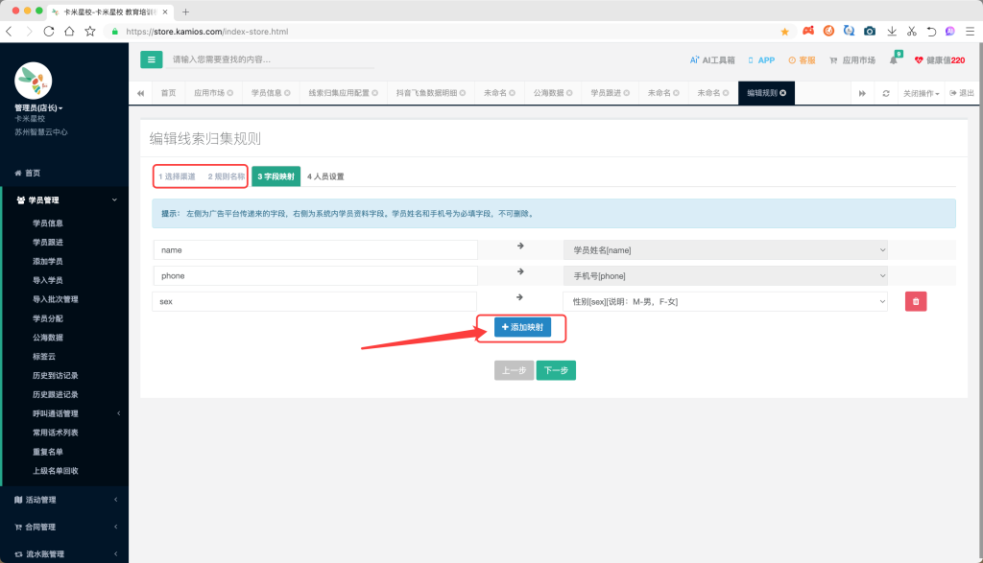Toggle the green hamburger sidebar menu button
Screen dimensions: 983x563
click(x=151, y=59)
